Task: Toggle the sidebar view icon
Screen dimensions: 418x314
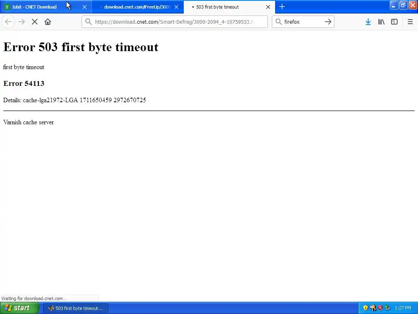Action: 394,22
